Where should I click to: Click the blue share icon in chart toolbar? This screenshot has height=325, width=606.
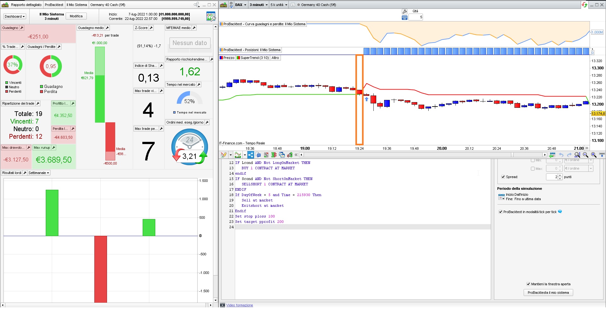(x=251, y=155)
